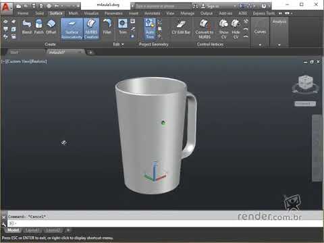This screenshot has height=243, width=324.
Task: Click the Plot printer icon in quick access toolbar
Action: coord(49,6)
